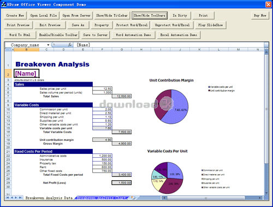Go to first sheet navigation arrow
The height and width of the screenshot is (207, 273).
[x=8, y=198]
